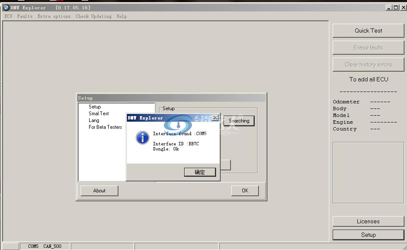Open the Faults menu
This screenshot has height=250, width=407.
click(x=25, y=17)
